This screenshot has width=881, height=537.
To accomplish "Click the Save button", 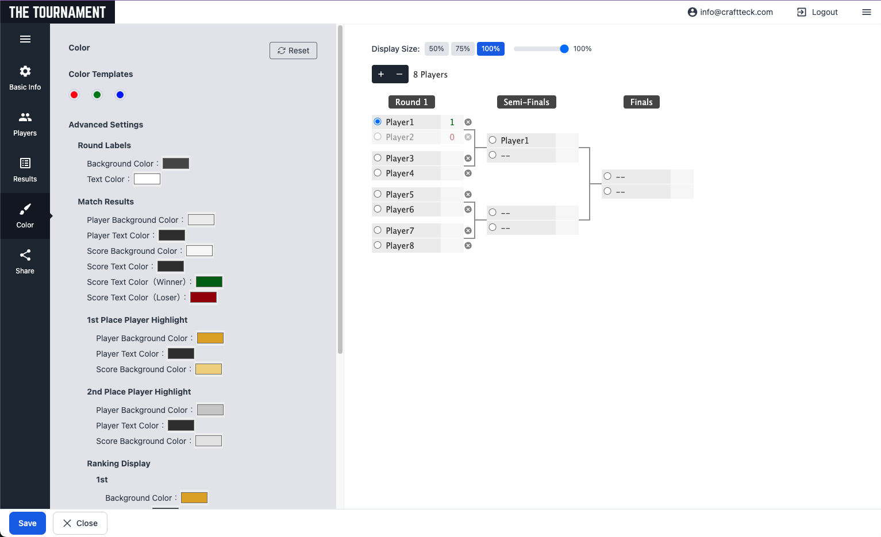I will click(28, 523).
